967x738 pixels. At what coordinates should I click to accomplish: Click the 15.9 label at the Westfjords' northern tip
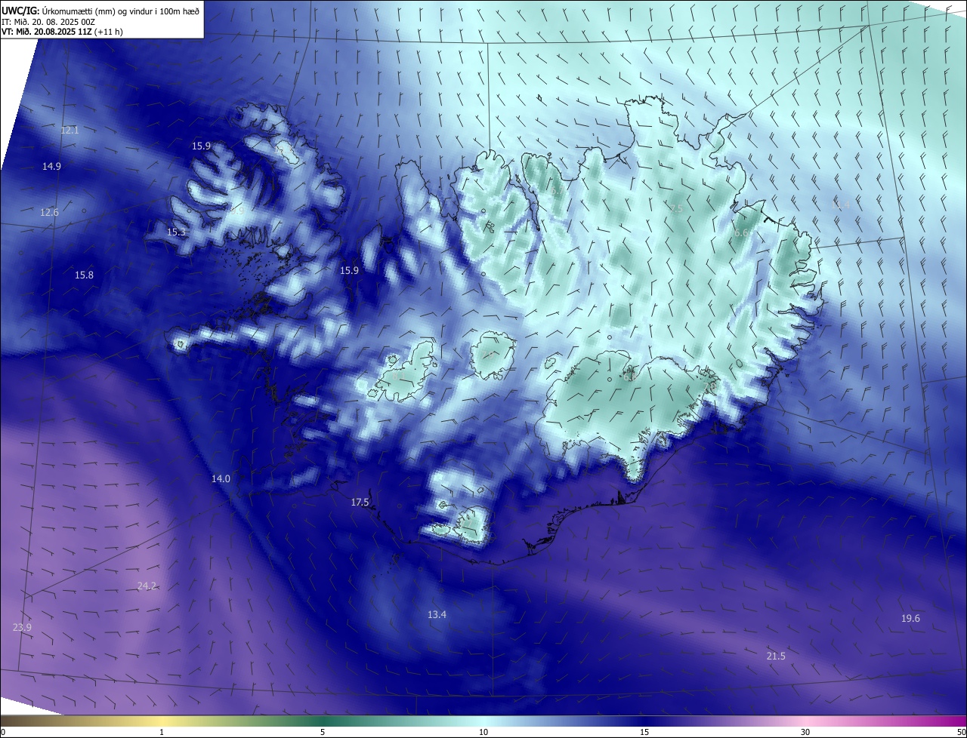[x=201, y=146]
